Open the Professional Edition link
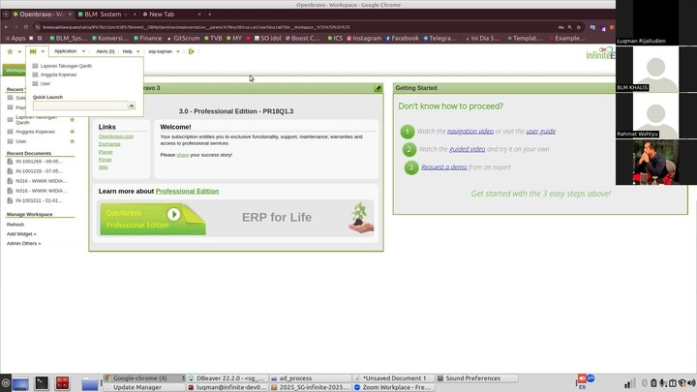The image size is (697, 392). point(187,191)
